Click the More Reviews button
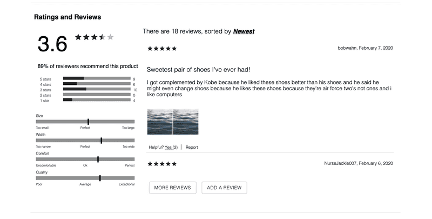This screenshot has width=432, height=219. 172,188
